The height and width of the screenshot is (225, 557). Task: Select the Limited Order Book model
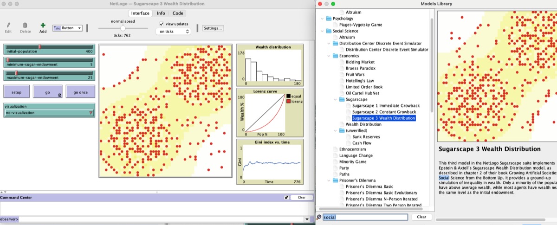click(x=364, y=87)
